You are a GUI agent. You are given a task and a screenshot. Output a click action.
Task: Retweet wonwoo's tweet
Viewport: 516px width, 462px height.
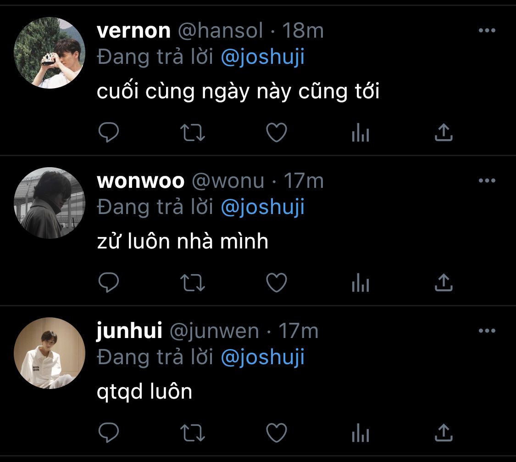[193, 283]
